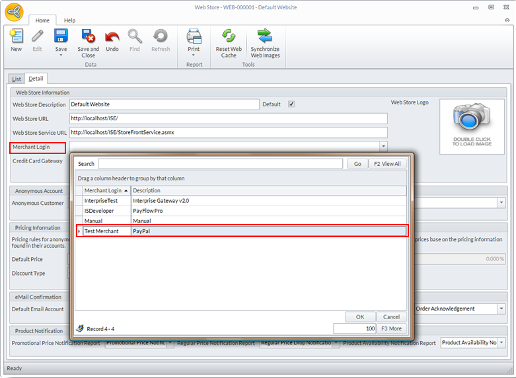Viewport: 516px width, 378px height.
Task: Click the Undo icon
Action: click(112, 37)
